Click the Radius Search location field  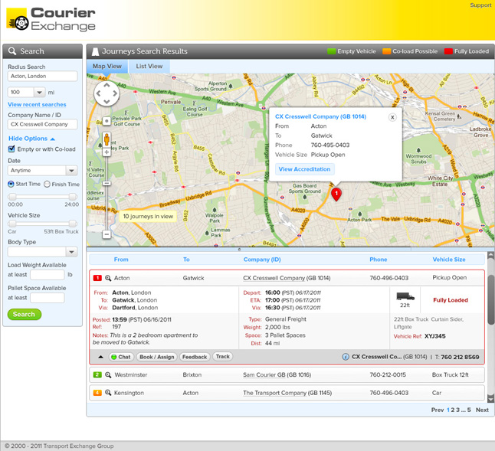42,77
